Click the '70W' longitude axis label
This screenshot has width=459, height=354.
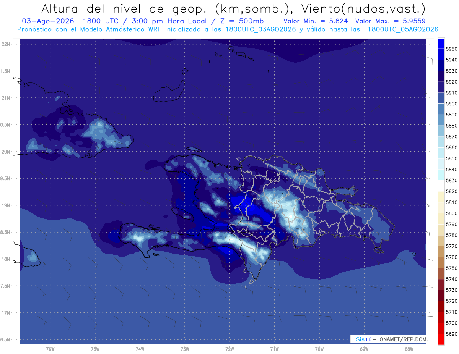319,349
